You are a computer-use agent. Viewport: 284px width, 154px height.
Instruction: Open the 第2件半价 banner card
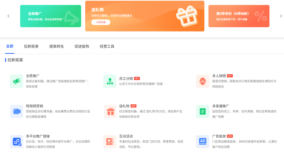[239, 16]
